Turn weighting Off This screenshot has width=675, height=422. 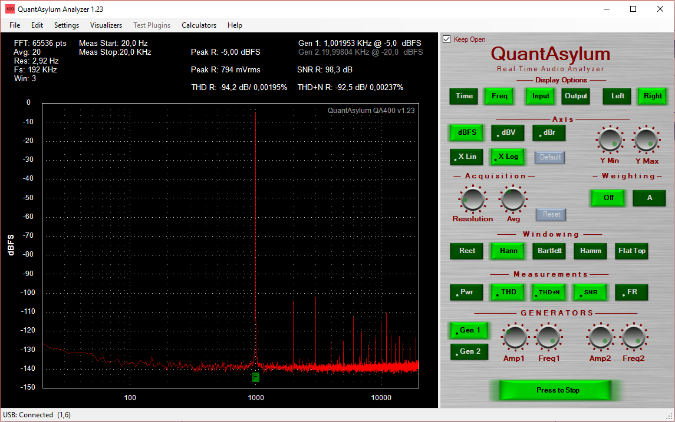click(608, 198)
